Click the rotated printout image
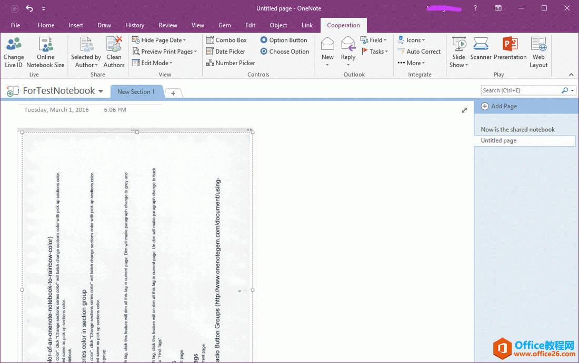This screenshot has width=579, height=363. tap(137, 247)
